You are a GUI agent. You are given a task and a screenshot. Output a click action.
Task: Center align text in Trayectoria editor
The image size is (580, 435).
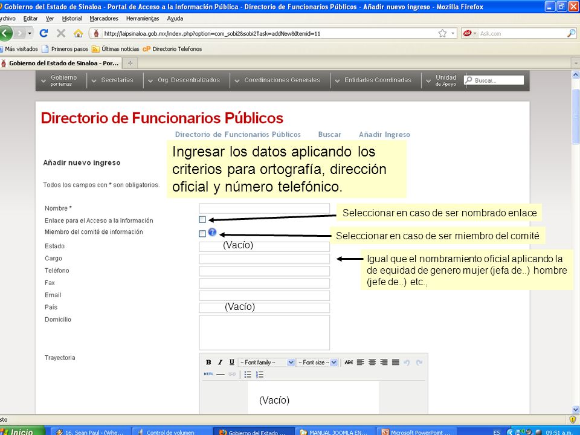click(x=372, y=362)
